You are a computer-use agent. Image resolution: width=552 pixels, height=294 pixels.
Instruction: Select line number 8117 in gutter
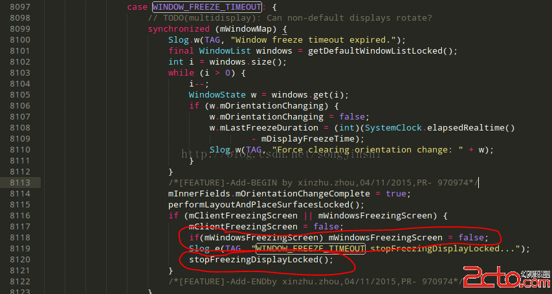point(20,227)
